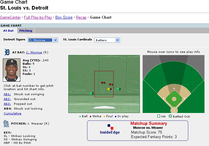Viewport: 209px width, 146px height.
Task: Click the Detroit Tigers team logo icon
Action: (7, 52)
